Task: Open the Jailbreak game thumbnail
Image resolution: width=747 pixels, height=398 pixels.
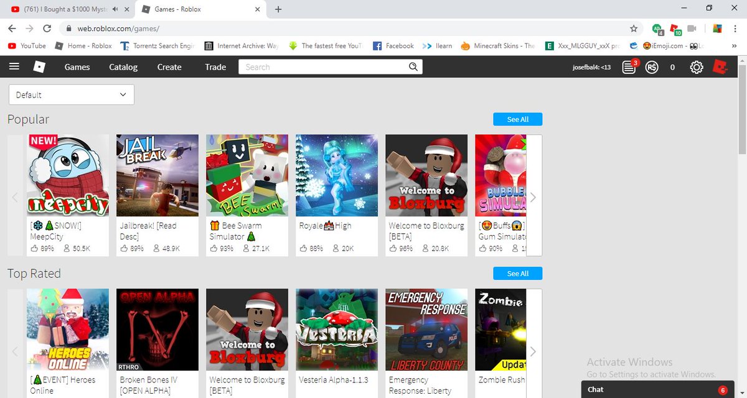Action: (157, 175)
